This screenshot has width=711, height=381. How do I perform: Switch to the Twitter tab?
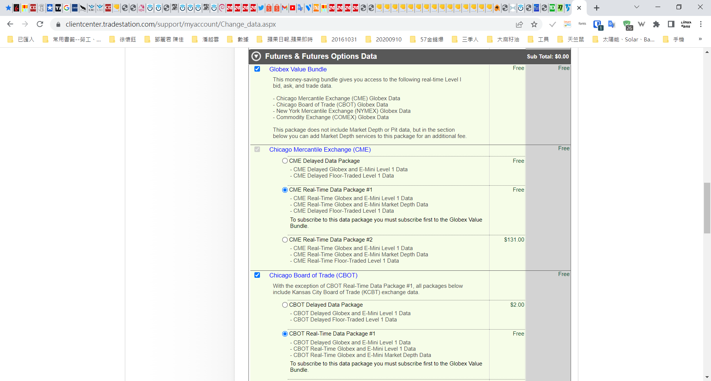[261, 8]
